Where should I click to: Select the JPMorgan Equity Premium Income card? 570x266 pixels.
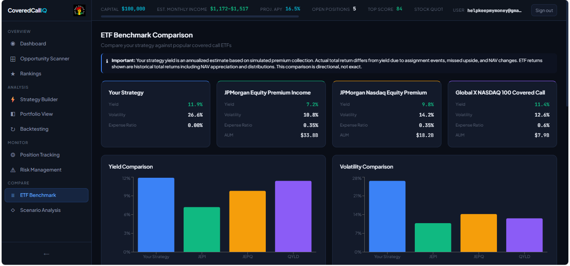pyautogui.click(x=271, y=114)
